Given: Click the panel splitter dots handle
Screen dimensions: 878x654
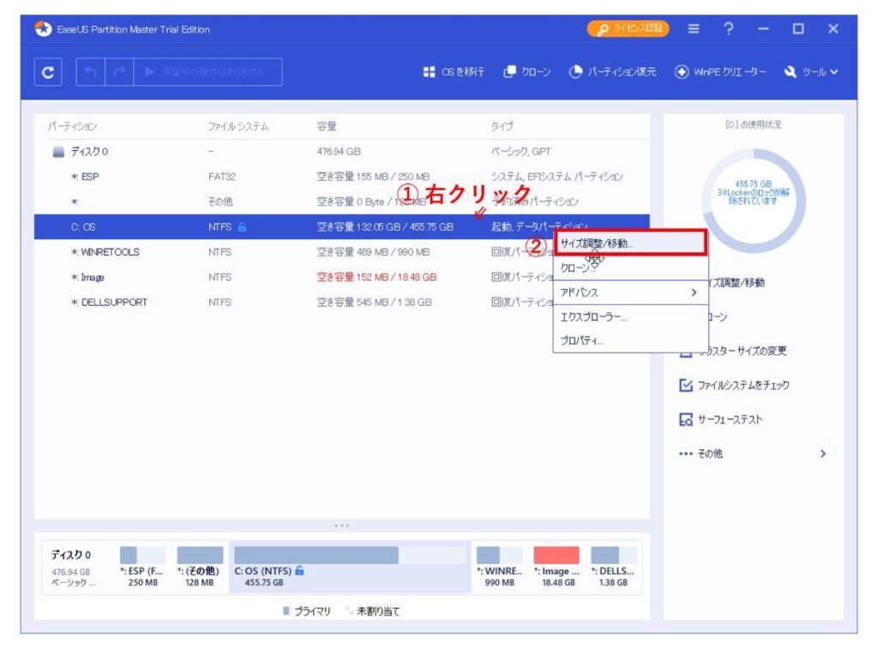Looking at the screenshot, I should point(341,525).
